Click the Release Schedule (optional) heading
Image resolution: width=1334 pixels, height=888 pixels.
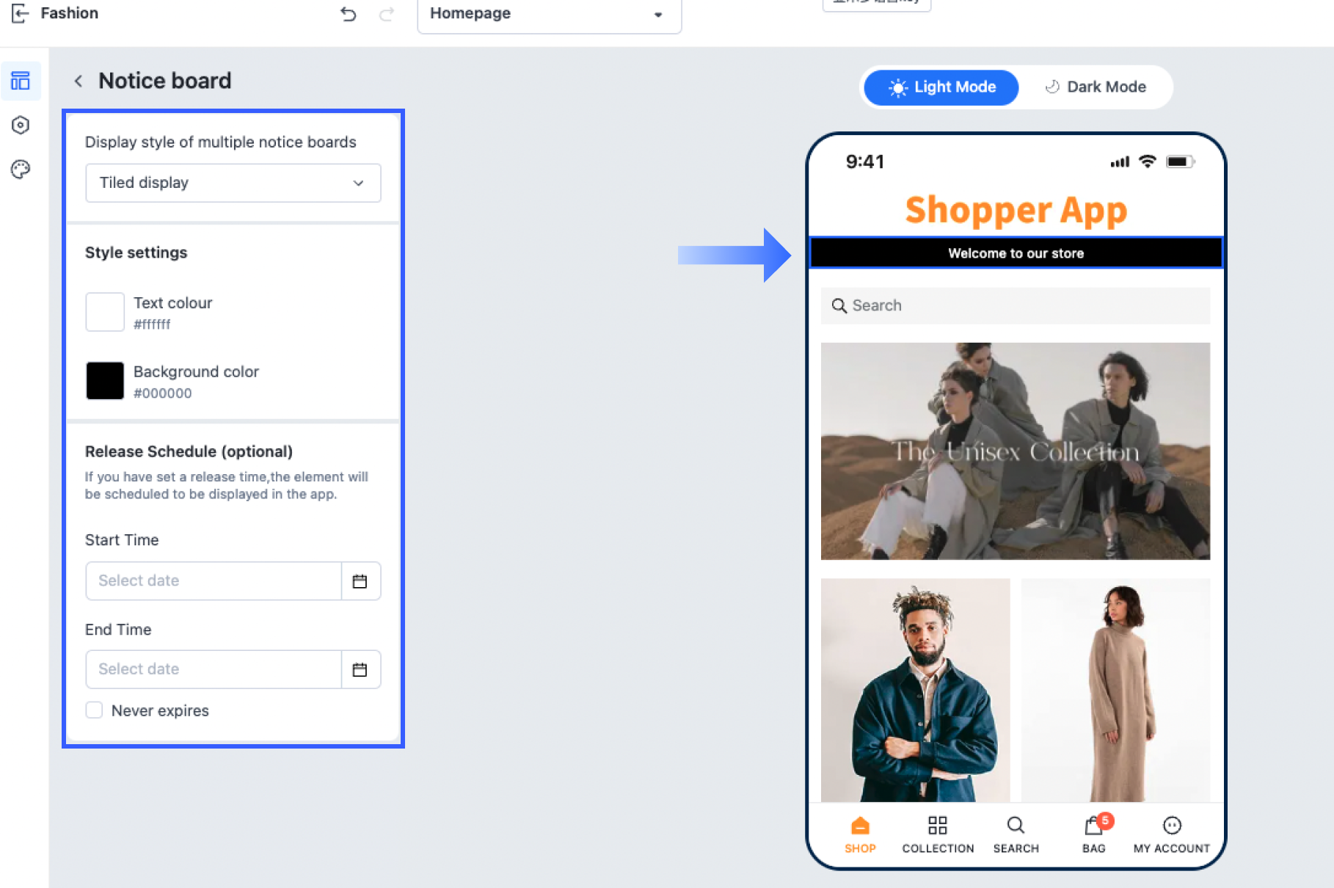click(x=189, y=451)
